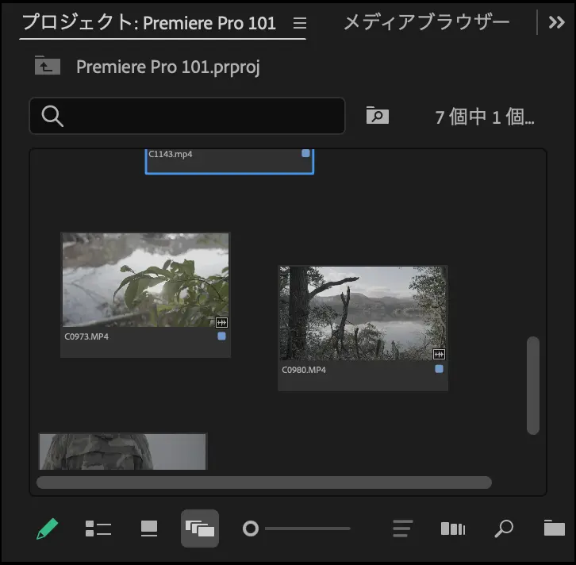Switch to list view
Viewport: 576px width, 565px height.
coord(98,528)
